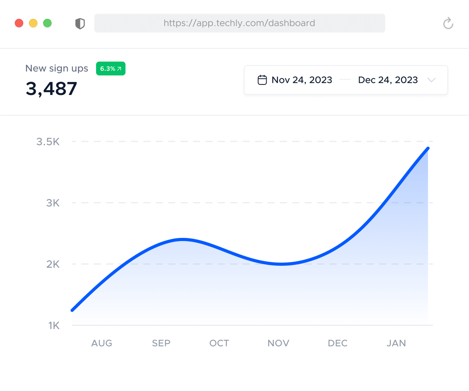The image size is (469, 391).
Task: Open the date range dropdown chevron
Action: tap(431, 80)
